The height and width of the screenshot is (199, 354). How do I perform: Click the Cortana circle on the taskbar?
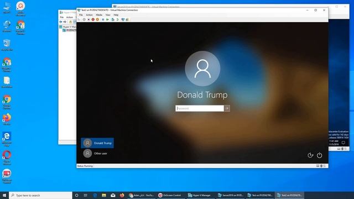[x=76, y=195]
